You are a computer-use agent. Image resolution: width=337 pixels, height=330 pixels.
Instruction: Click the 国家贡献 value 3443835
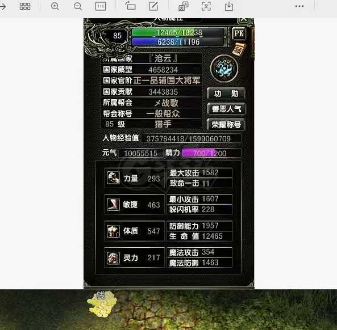point(163,92)
